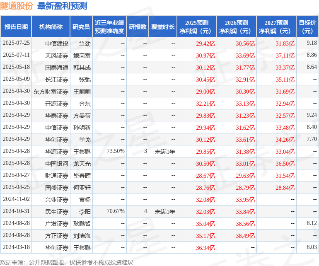Click institution 华源证券
This screenshot has height=266, width=319.
click(x=57, y=151)
